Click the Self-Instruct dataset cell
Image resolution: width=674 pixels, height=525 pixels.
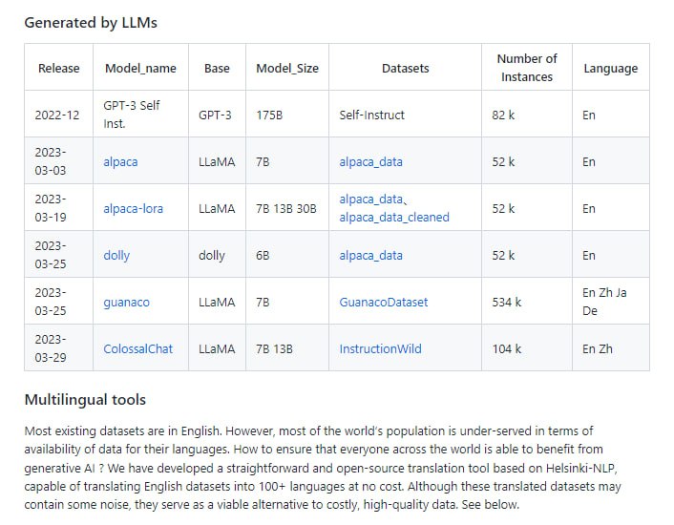tap(371, 115)
